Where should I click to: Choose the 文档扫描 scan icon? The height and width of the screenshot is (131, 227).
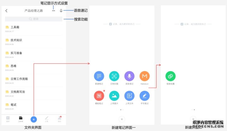[x=114, y=76]
